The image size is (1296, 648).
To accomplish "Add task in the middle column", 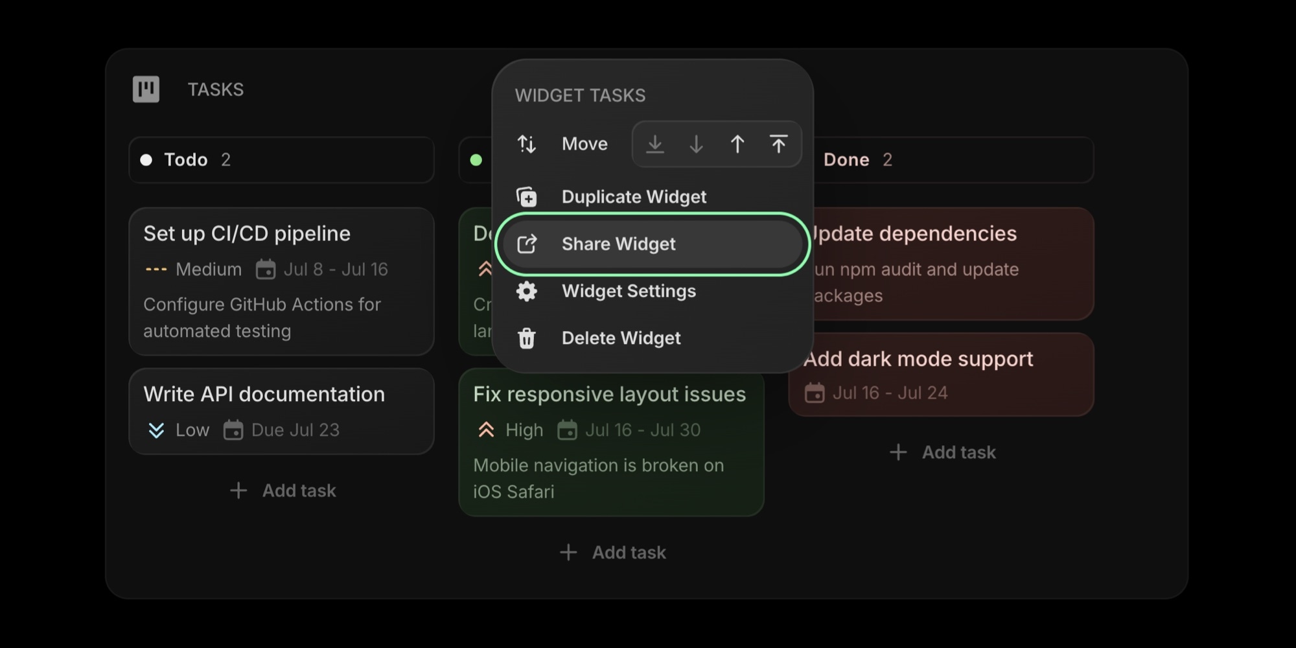I will (x=613, y=552).
